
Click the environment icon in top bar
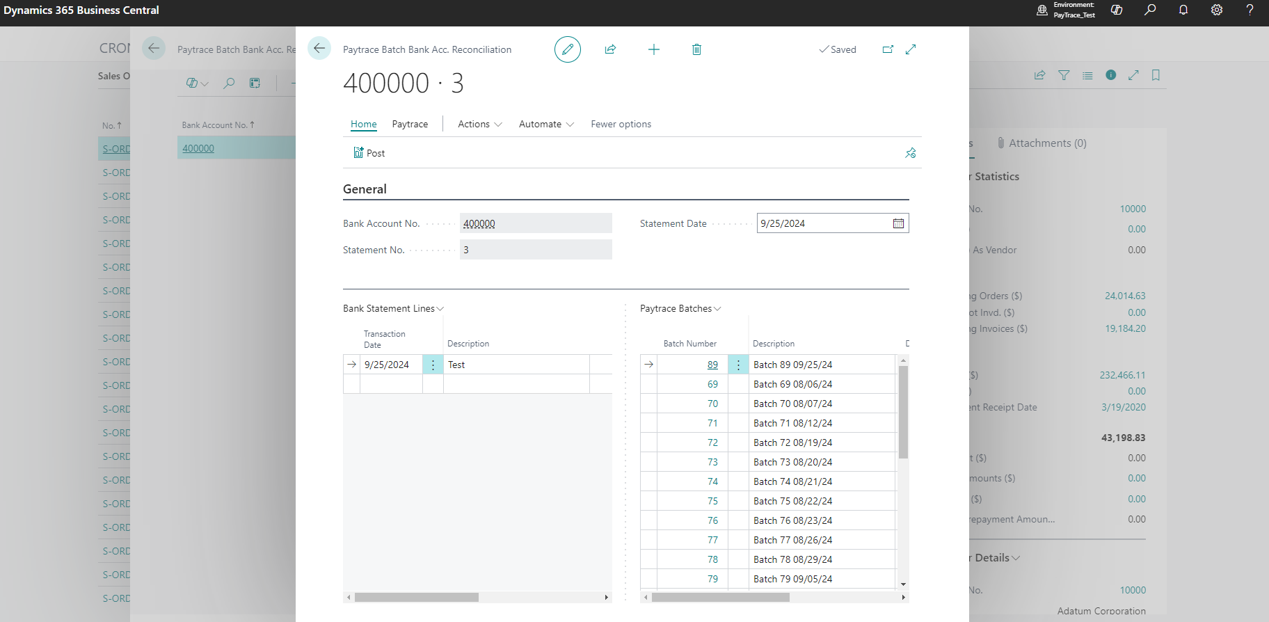click(1042, 10)
